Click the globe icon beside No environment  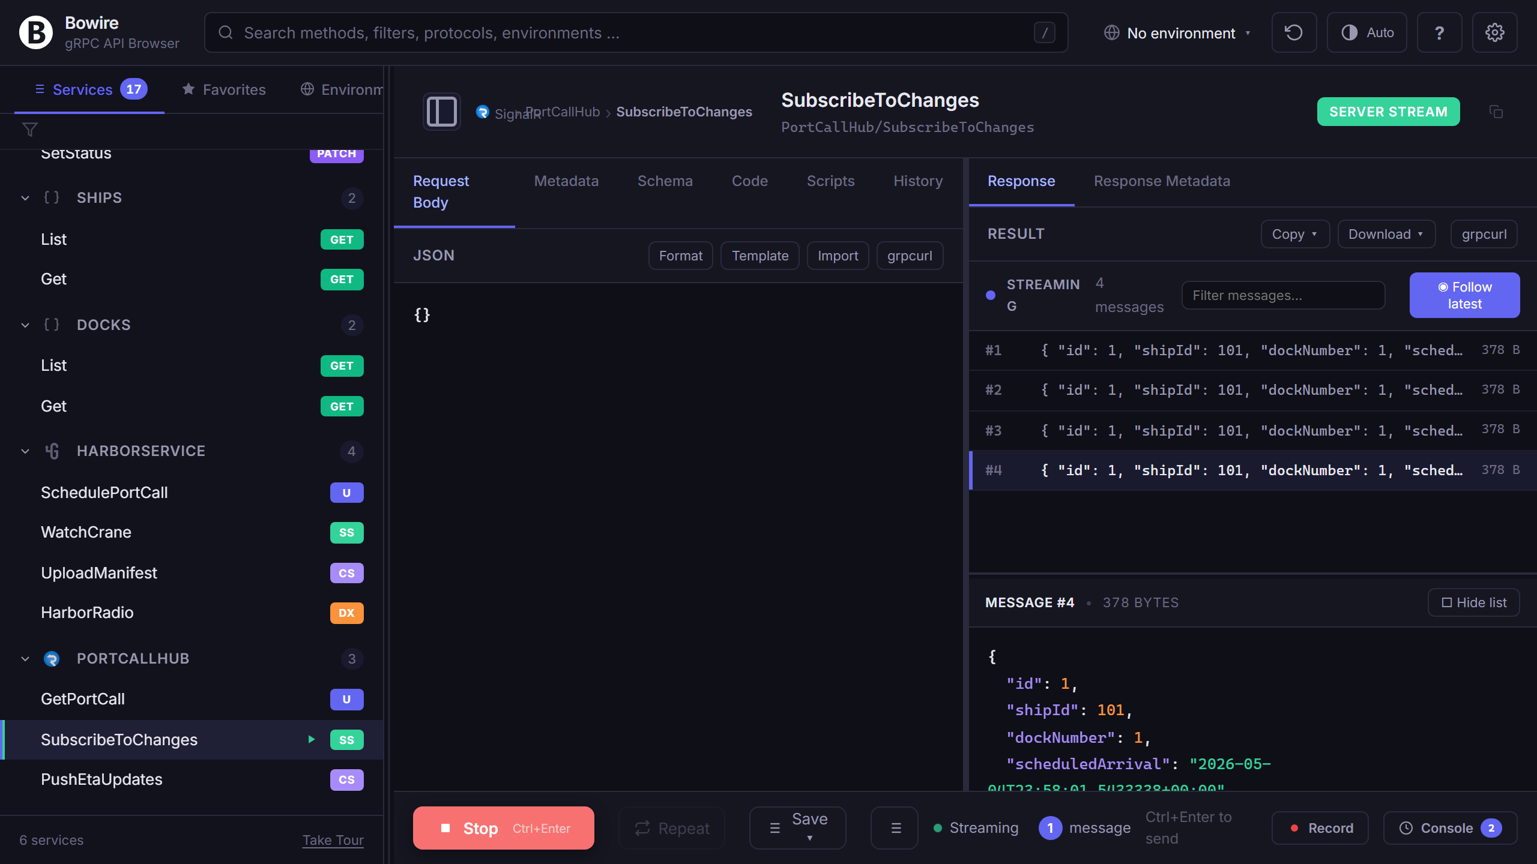pyautogui.click(x=1112, y=32)
